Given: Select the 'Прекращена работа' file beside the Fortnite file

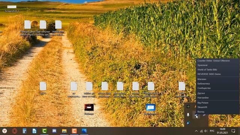Looking at the screenshot, I should 27,28.
